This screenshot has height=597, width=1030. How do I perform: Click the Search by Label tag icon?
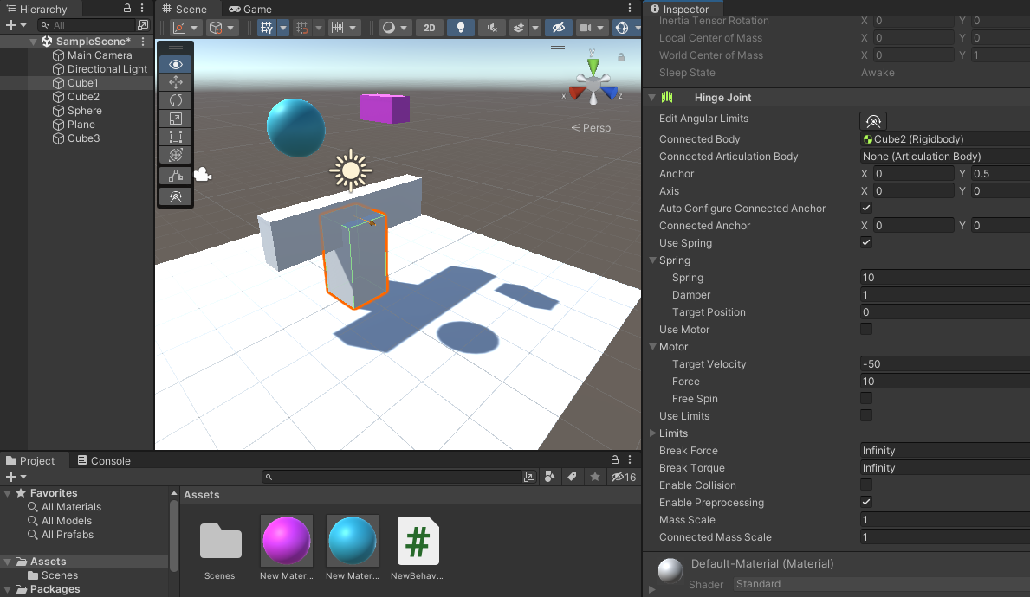click(x=572, y=477)
